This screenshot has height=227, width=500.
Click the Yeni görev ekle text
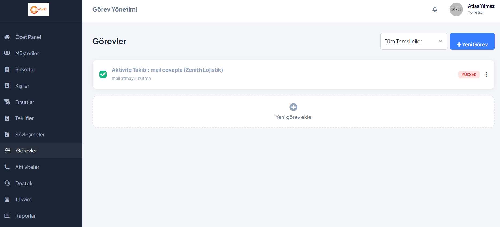293,117
